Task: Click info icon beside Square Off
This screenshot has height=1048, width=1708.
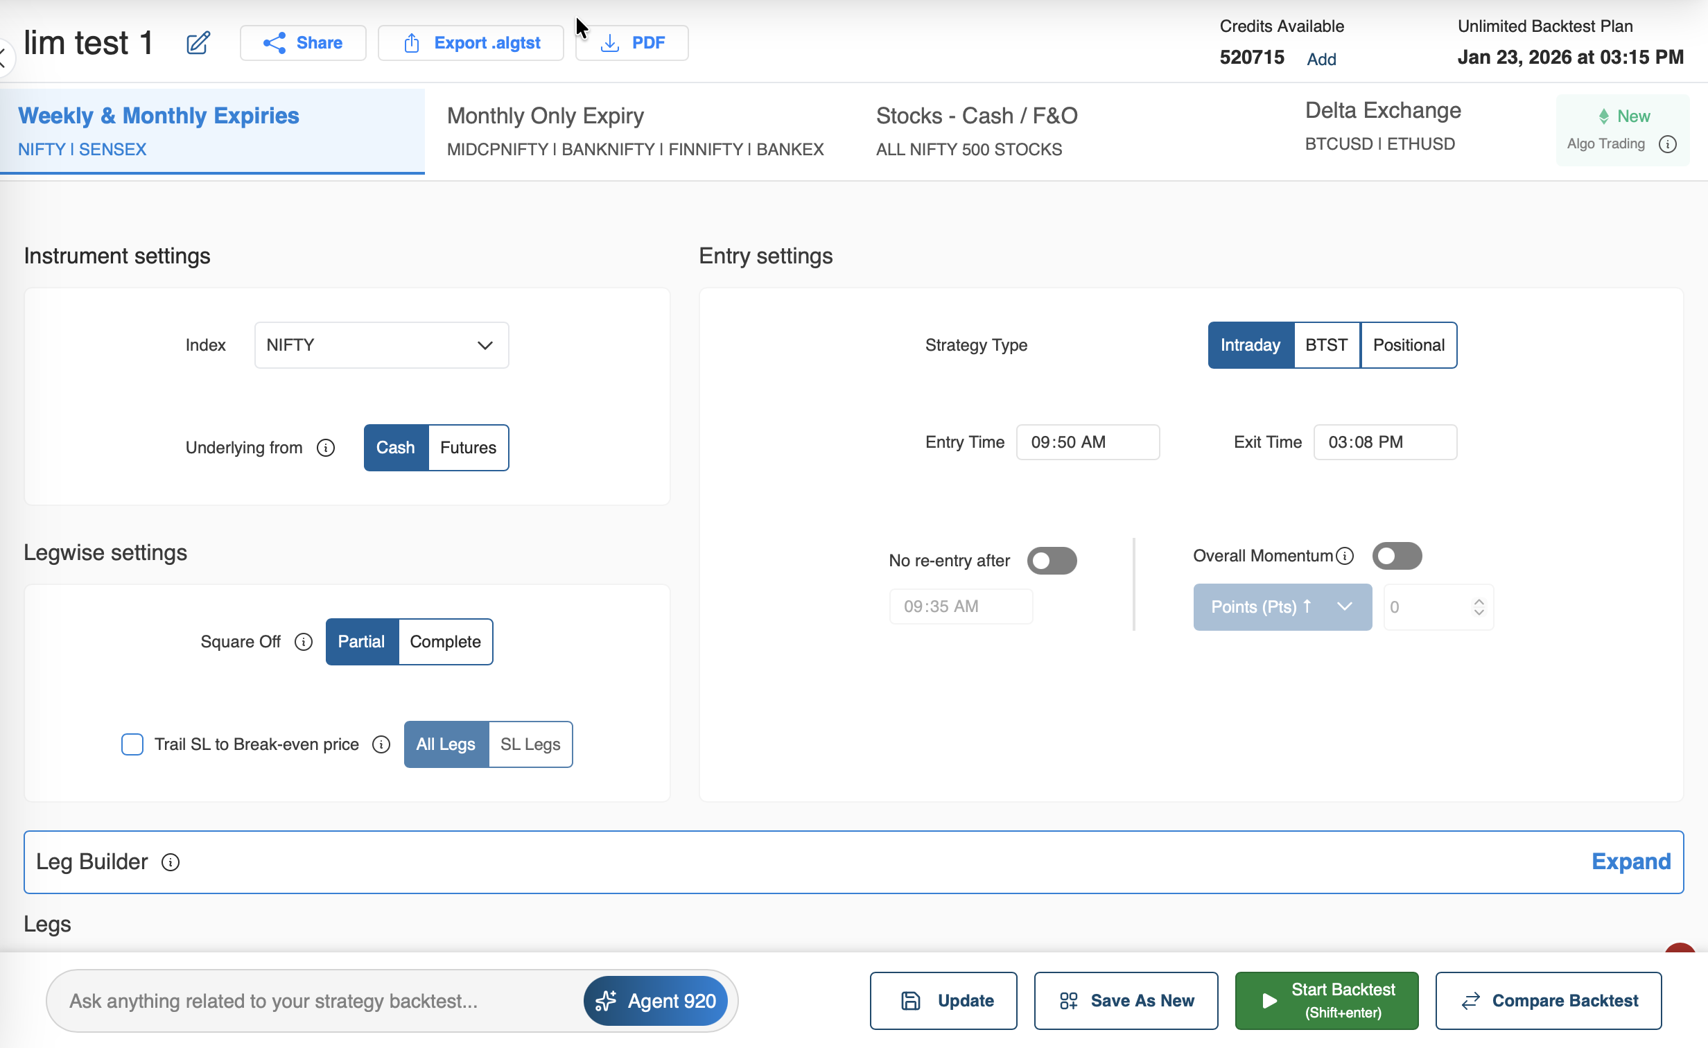Action: pos(303,642)
